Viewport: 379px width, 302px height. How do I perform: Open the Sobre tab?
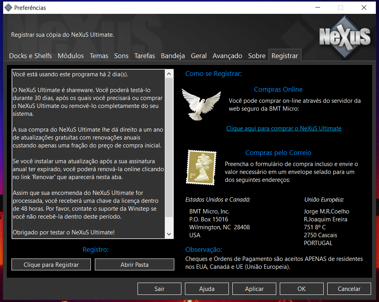tap(257, 56)
